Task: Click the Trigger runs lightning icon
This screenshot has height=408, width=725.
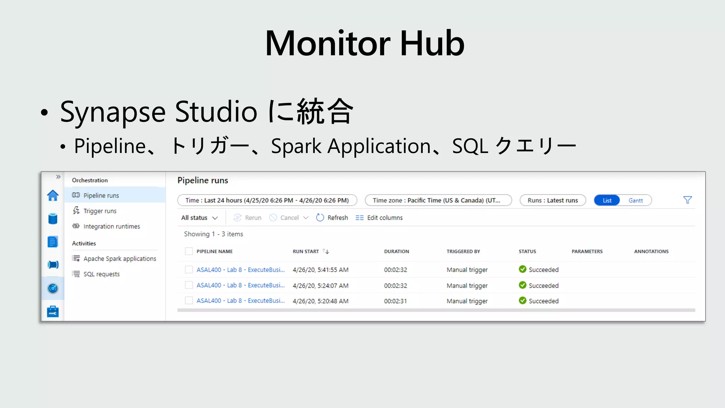Action: click(x=76, y=211)
